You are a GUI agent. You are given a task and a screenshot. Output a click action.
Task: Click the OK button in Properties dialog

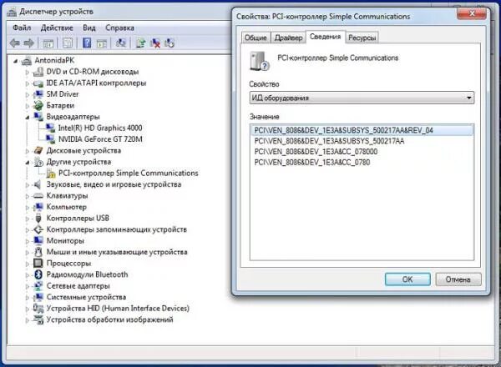(407, 279)
